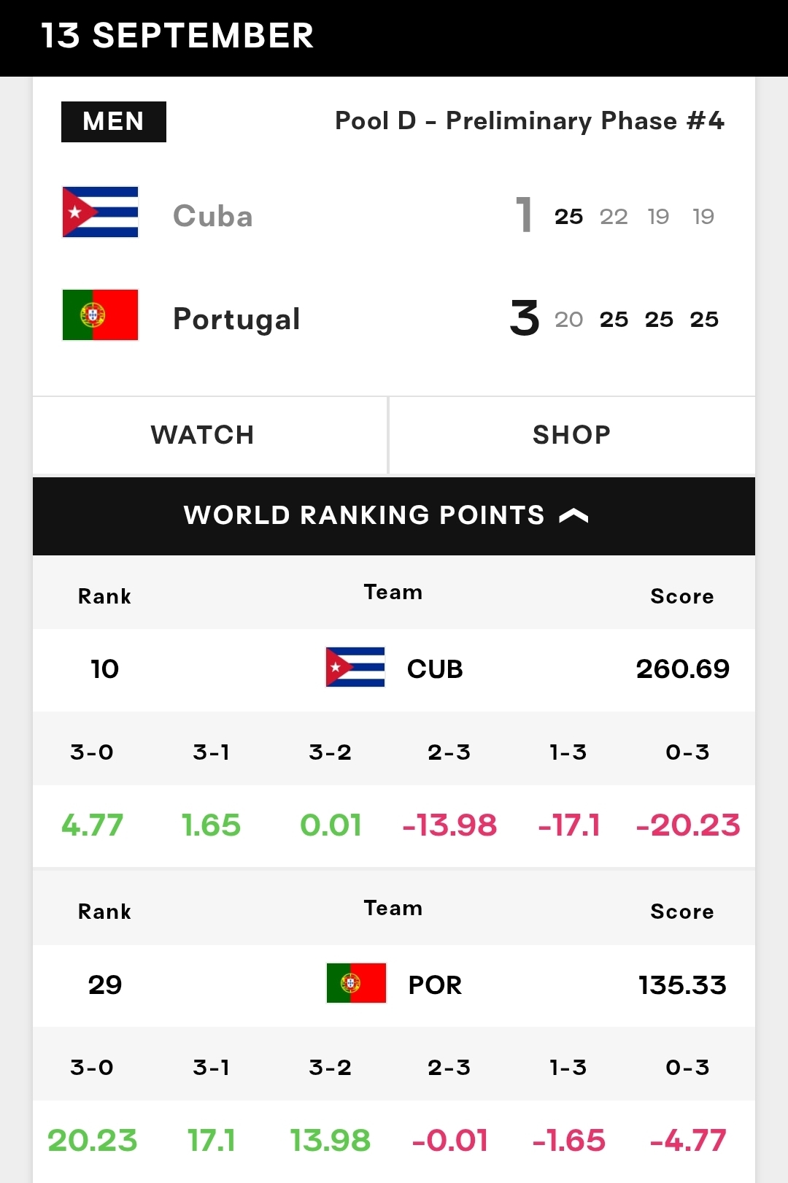The height and width of the screenshot is (1183, 788).
Task: Open the SHOP button
Action: (572, 435)
